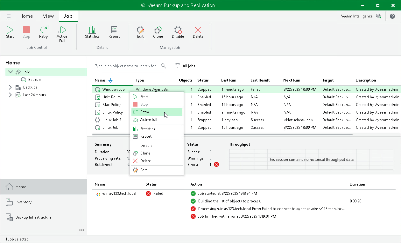The image size is (401, 243).
Task: Click the search magnifier icon
Action: (x=164, y=66)
